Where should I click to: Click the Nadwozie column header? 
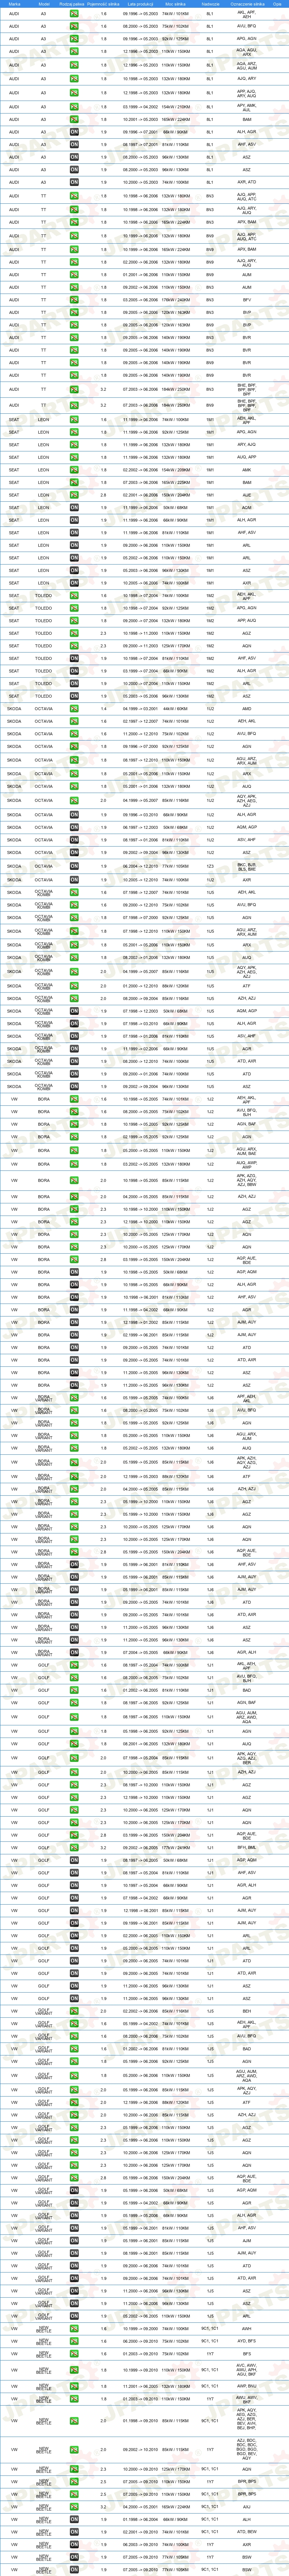click(x=210, y=4)
